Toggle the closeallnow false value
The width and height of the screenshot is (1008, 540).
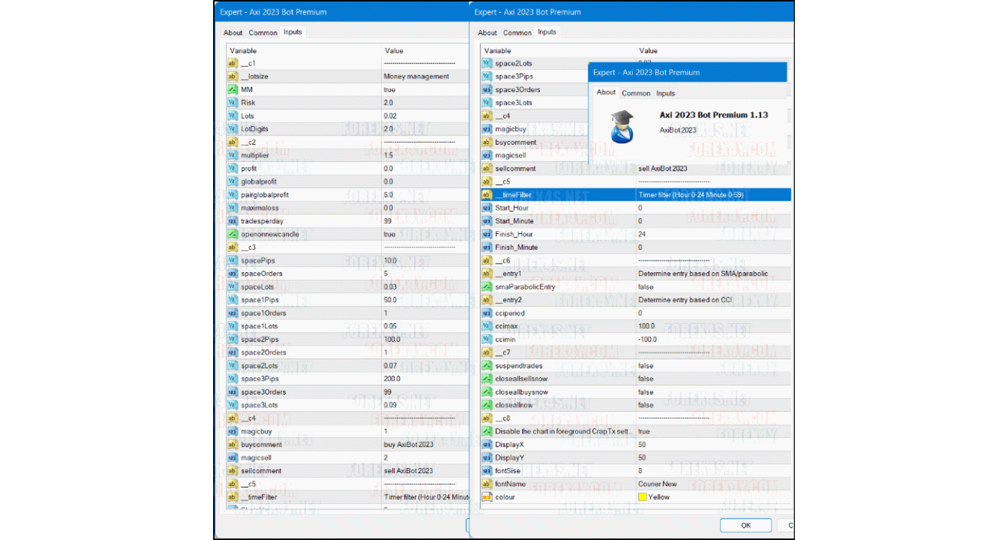646,405
